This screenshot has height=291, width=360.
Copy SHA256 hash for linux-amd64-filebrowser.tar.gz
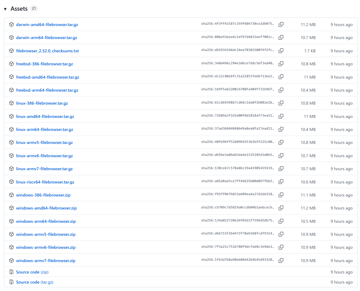coord(281,116)
